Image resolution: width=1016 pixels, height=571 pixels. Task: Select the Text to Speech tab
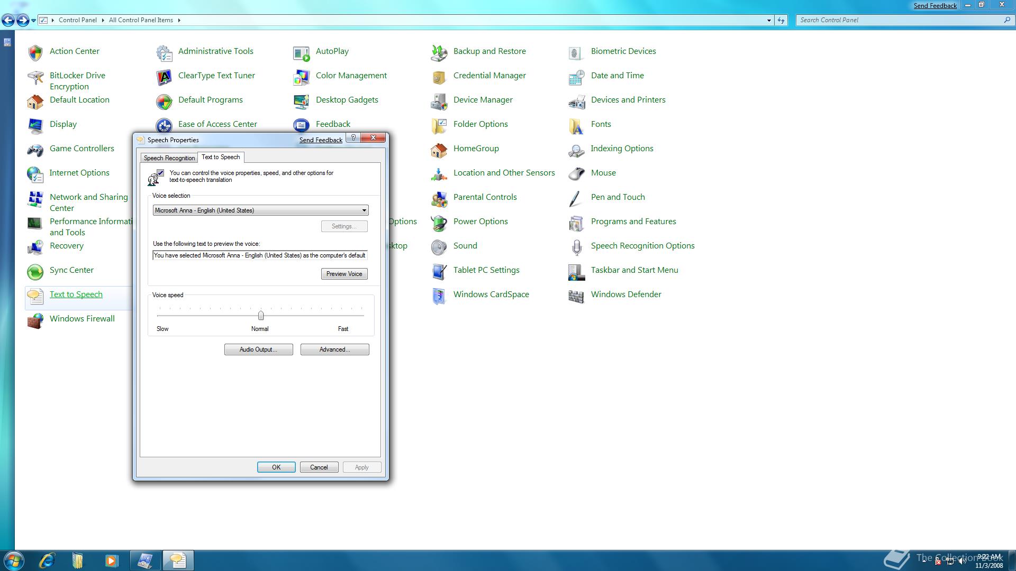click(x=221, y=157)
